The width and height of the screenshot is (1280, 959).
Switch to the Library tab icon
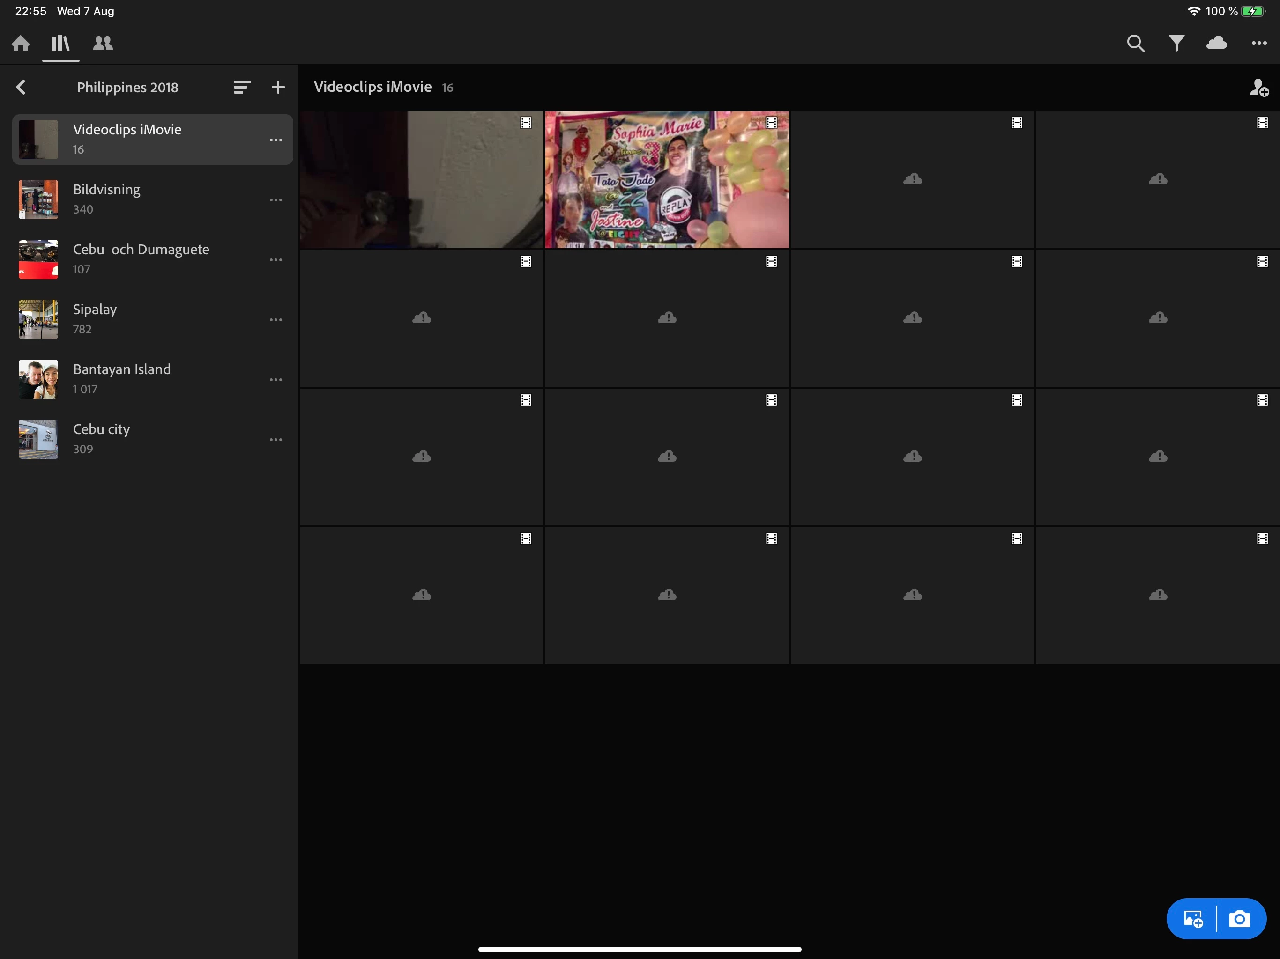61,44
